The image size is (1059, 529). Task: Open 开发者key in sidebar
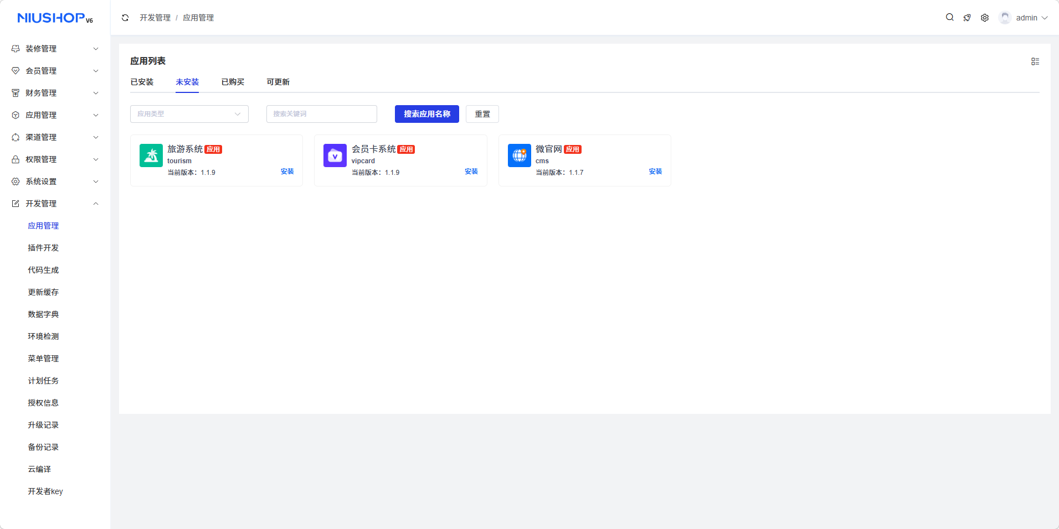coord(45,491)
